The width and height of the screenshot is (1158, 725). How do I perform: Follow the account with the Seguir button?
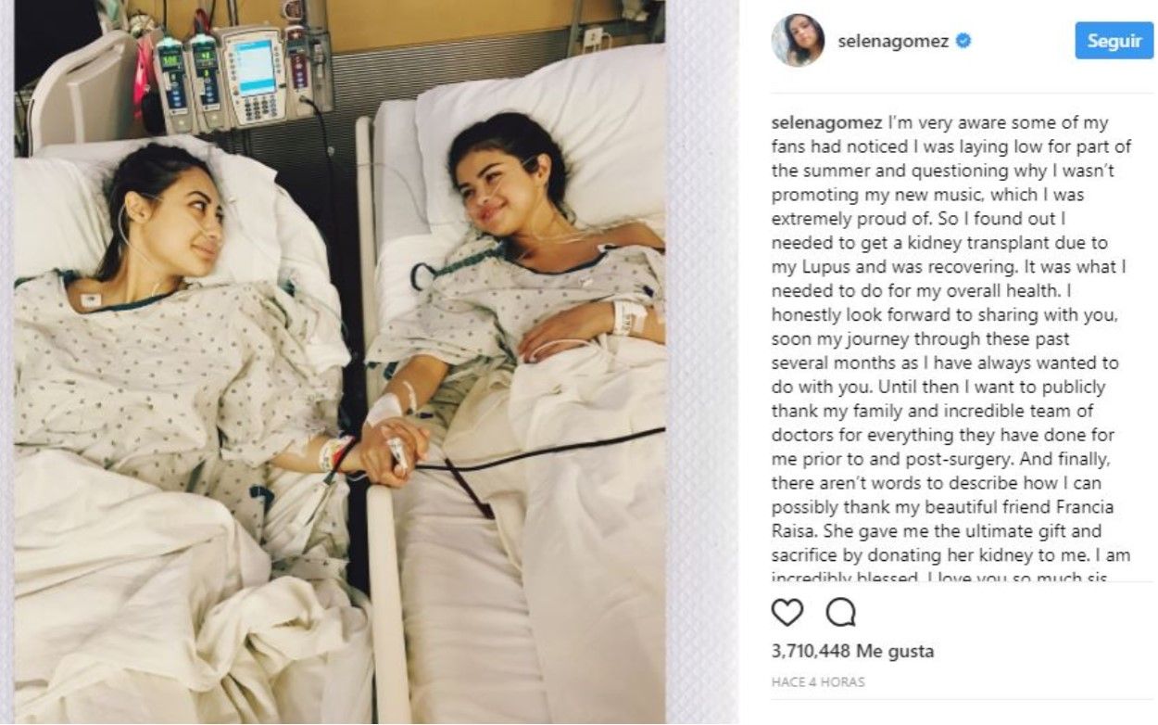pyautogui.click(x=1114, y=41)
